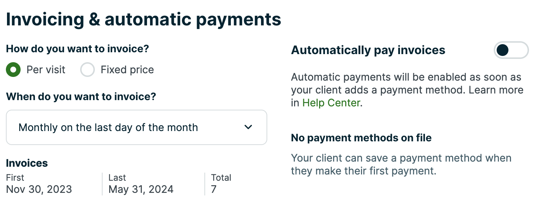Click the "Automatically pay invoices" heading
536x212 pixels.
[368, 50]
